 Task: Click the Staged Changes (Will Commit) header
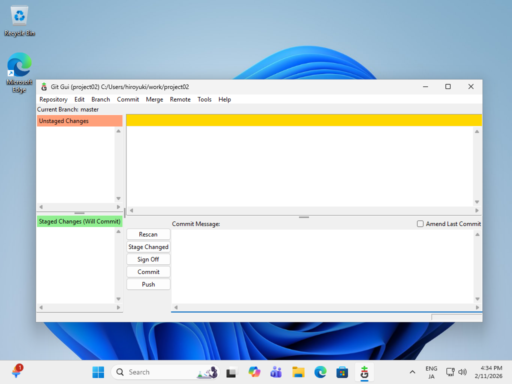(x=79, y=221)
